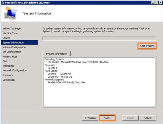Jump to the Volume Configuration step
The width and height of the screenshot is (163, 124).
[x=14, y=47]
